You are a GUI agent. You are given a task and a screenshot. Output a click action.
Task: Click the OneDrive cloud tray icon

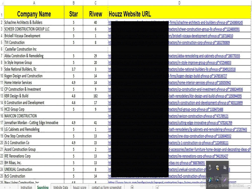[225, 168]
